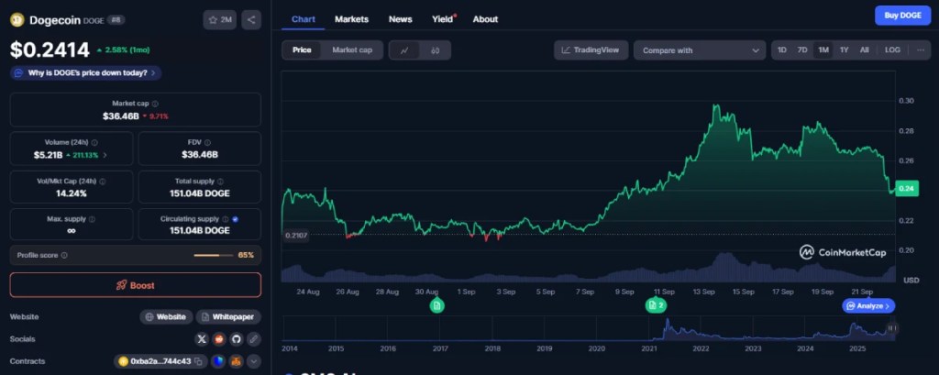The height and width of the screenshot is (375, 939).
Task: Click the $0.2414 price value
Action: pyautogui.click(x=50, y=50)
